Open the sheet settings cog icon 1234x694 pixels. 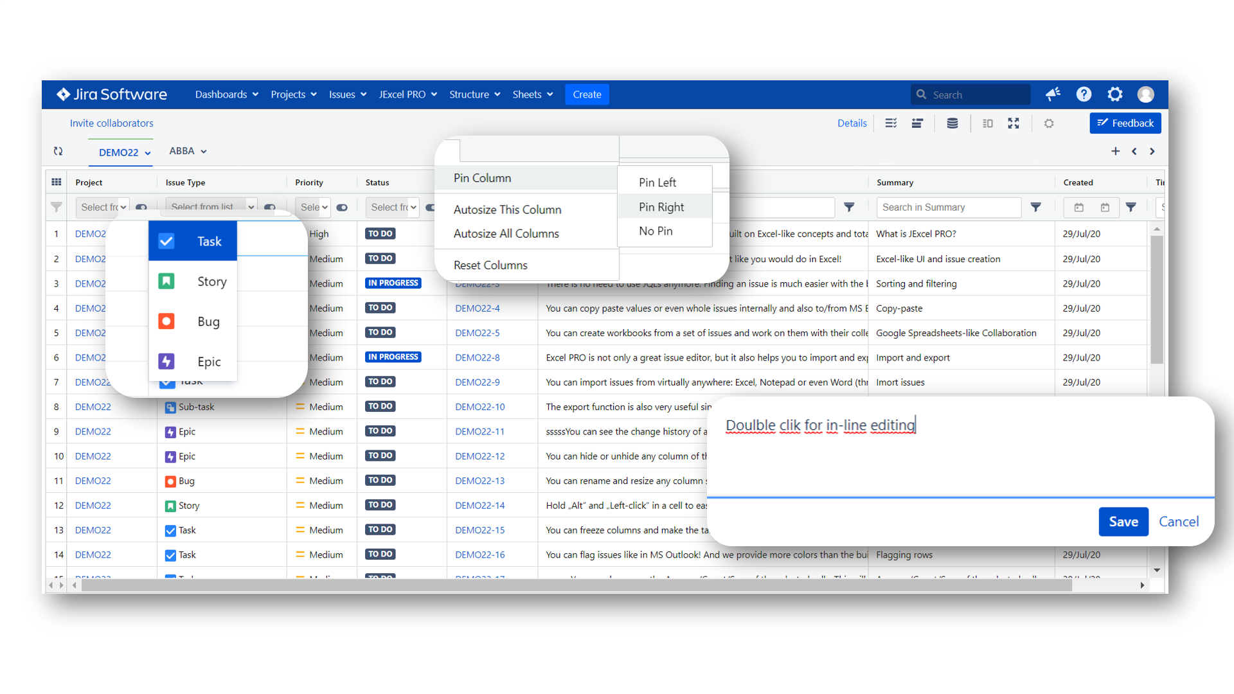(1049, 123)
